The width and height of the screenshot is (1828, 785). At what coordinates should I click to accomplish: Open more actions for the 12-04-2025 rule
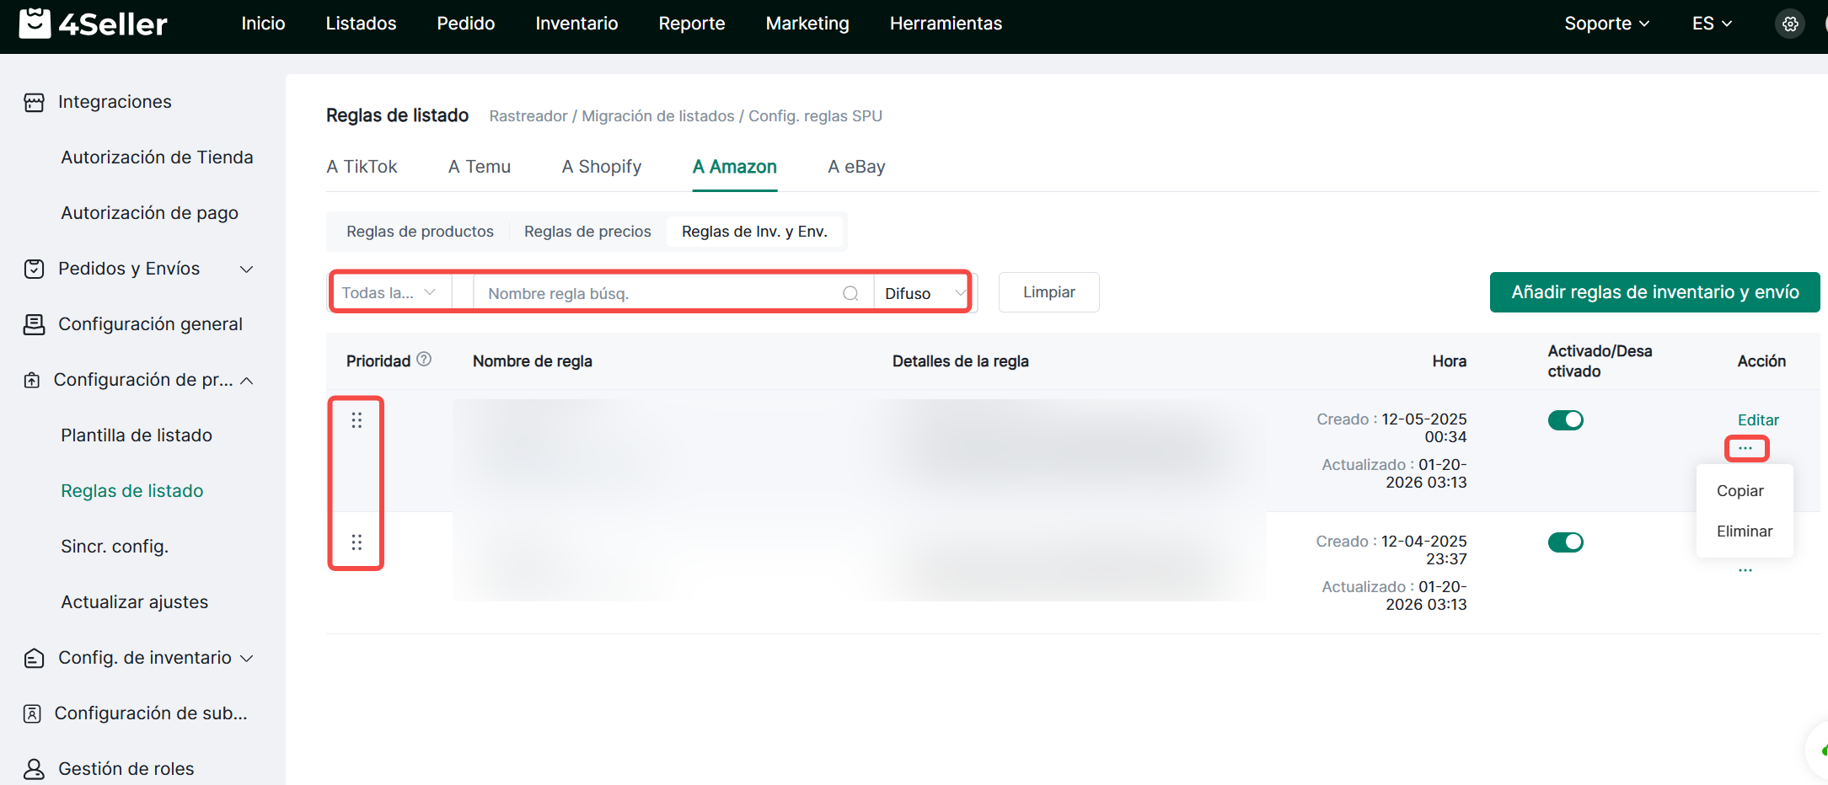(1745, 570)
